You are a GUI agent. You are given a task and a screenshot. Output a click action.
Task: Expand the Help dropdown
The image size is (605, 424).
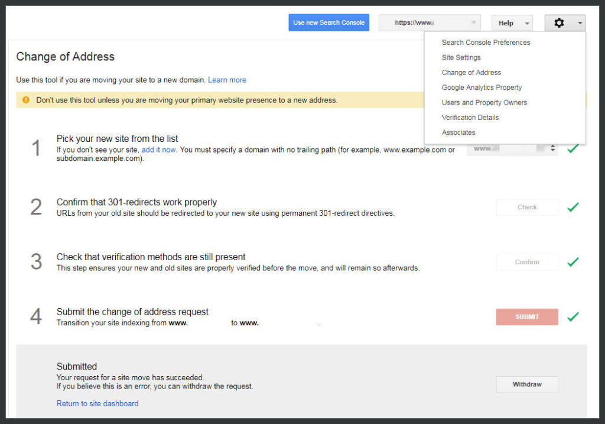(x=512, y=22)
